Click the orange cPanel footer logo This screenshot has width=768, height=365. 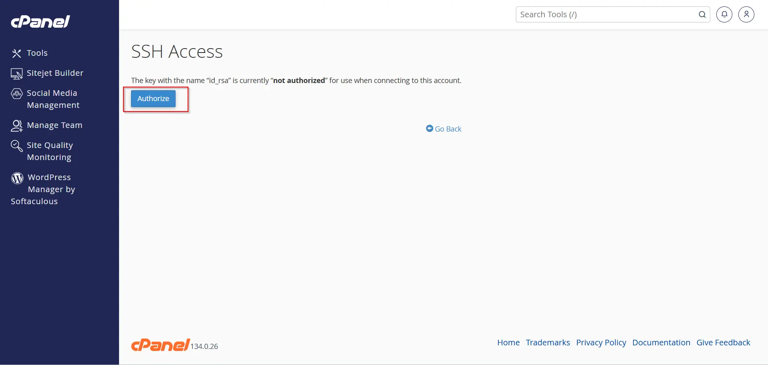pyautogui.click(x=160, y=345)
